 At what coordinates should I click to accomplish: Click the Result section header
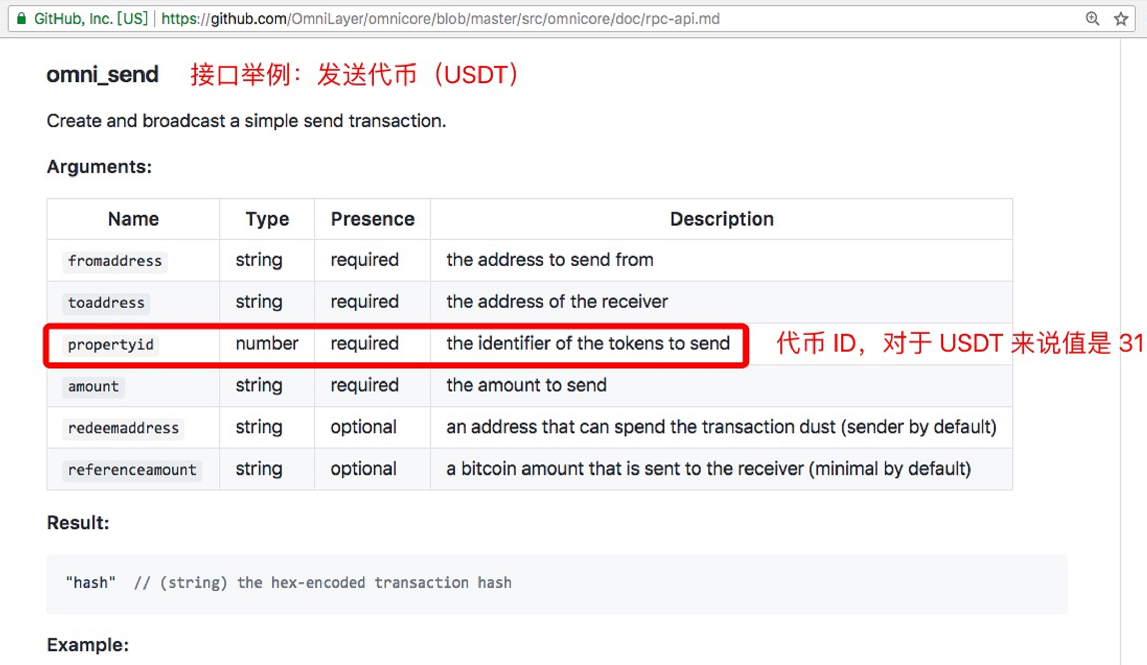pyautogui.click(x=78, y=523)
